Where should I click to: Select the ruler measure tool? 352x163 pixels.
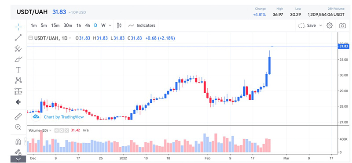18,116
